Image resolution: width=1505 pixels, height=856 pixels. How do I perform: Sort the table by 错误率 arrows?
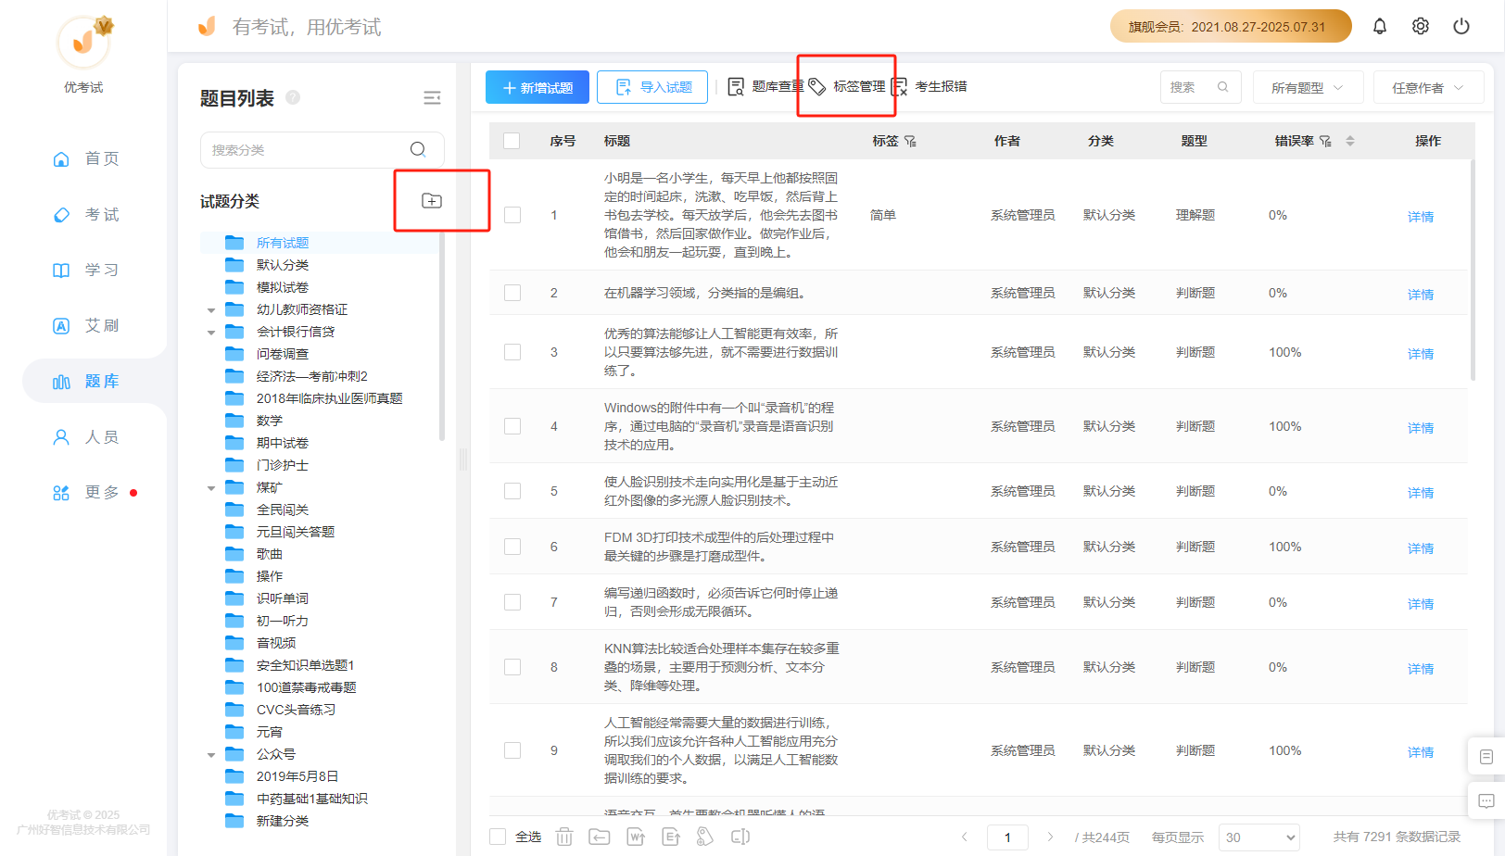click(1350, 141)
